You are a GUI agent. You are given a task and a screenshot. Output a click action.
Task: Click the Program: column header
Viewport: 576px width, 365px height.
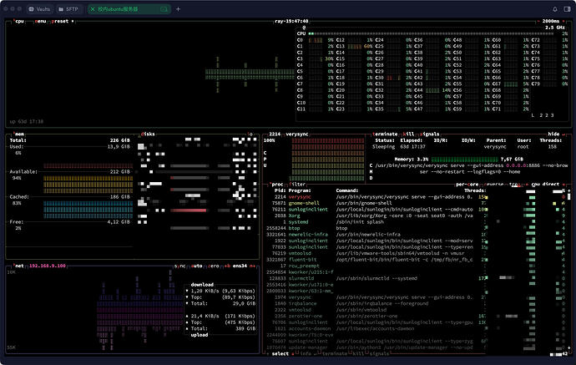[300, 190]
